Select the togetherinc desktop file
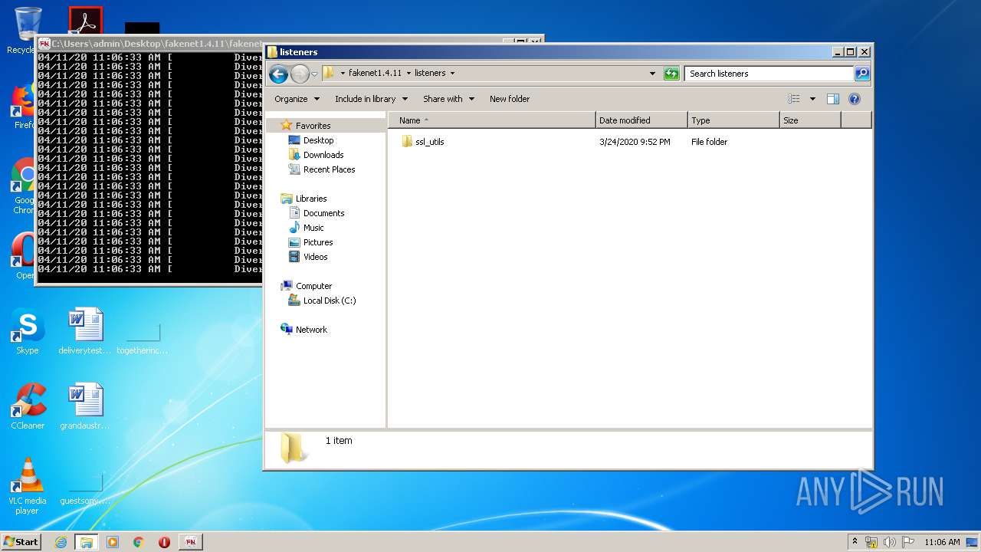The height and width of the screenshot is (552, 981). 143,337
